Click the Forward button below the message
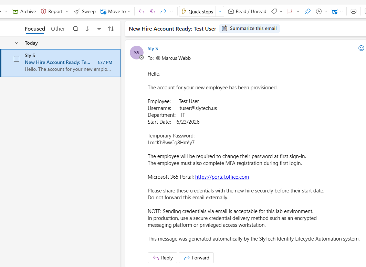366x267 pixels. point(196,258)
